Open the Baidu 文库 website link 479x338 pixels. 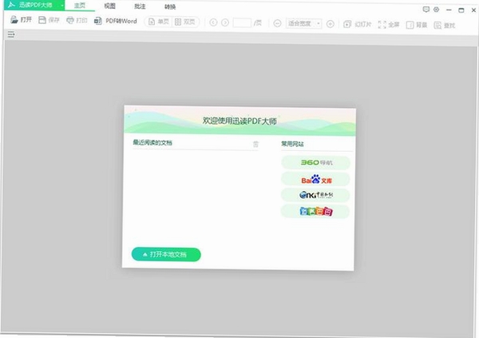pyautogui.click(x=315, y=179)
